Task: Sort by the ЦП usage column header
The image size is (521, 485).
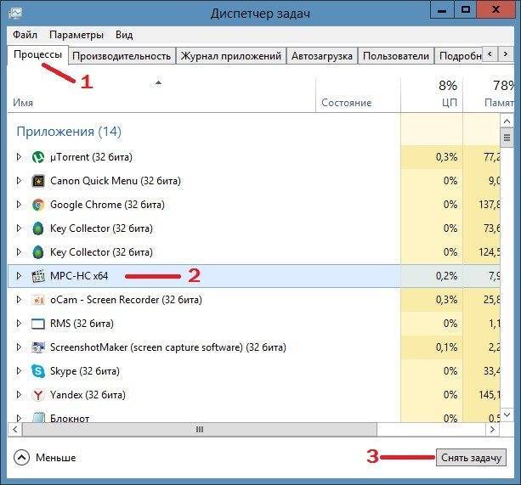Action: point(432,94)
